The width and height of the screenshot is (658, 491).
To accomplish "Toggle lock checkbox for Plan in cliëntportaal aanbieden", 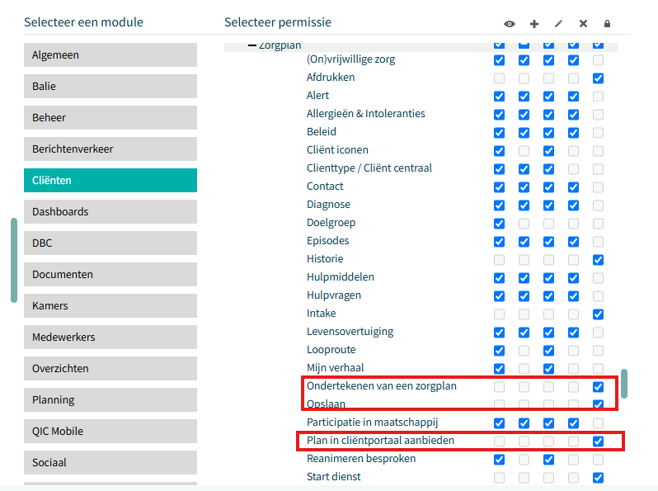I will (598, 441).
